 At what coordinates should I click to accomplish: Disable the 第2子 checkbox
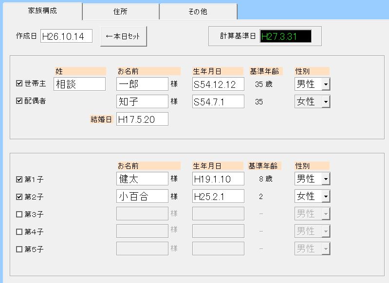(19, 197)
